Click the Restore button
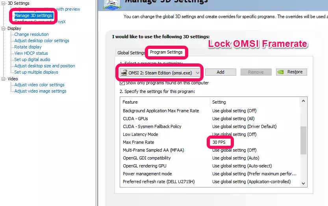 click(x=291, y=72)
